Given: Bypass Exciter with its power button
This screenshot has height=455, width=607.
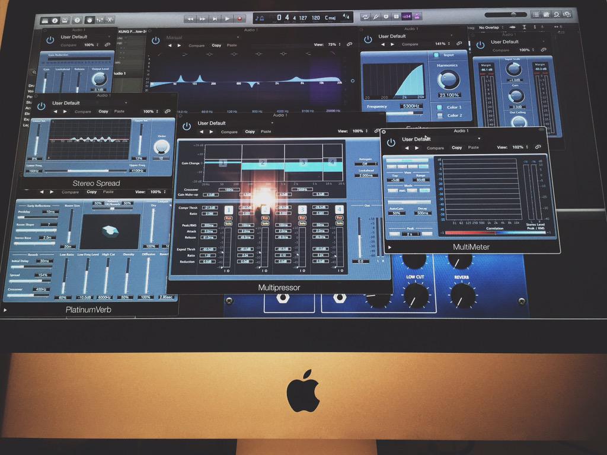Looking at the screenshot, I should pyautogui.click(x=368, y=39).
